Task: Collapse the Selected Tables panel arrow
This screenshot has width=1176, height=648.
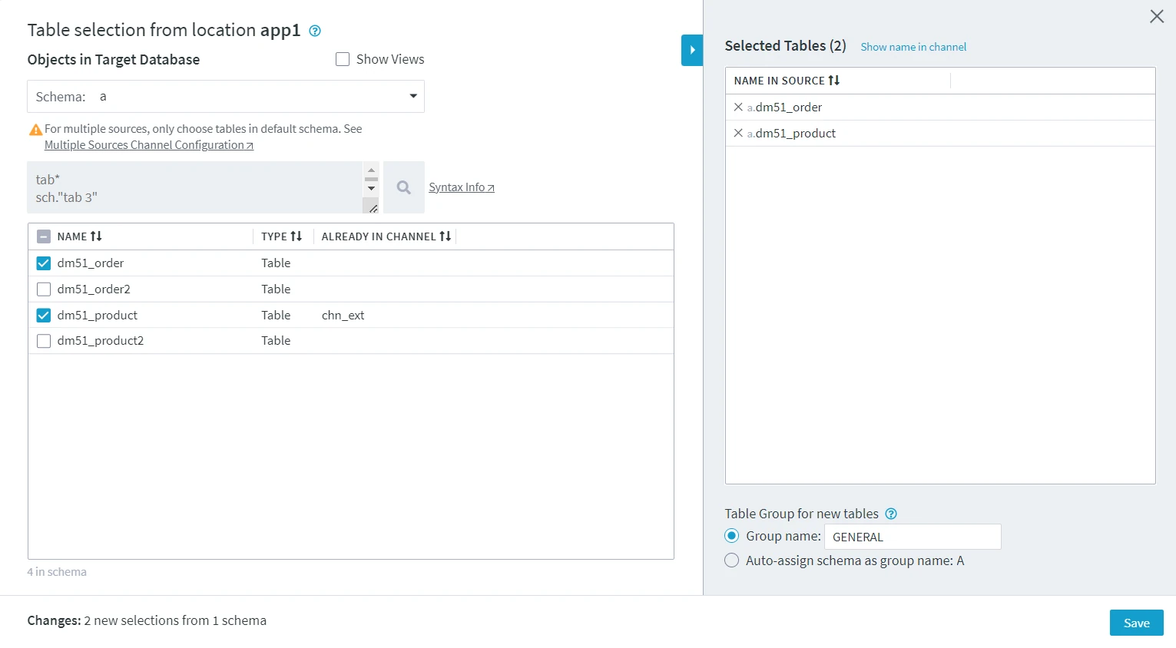Action: [691, 50]
